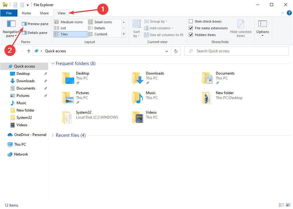Open the File menu tab
Image resolution: width=293 pixels, height=209 pixels.
click(9, 13)
